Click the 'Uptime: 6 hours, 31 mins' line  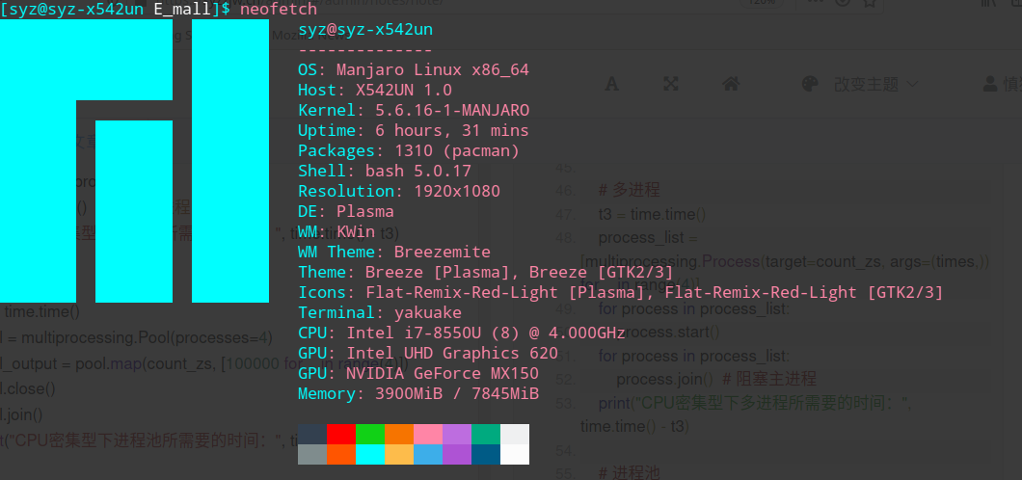tap(414, 130)
